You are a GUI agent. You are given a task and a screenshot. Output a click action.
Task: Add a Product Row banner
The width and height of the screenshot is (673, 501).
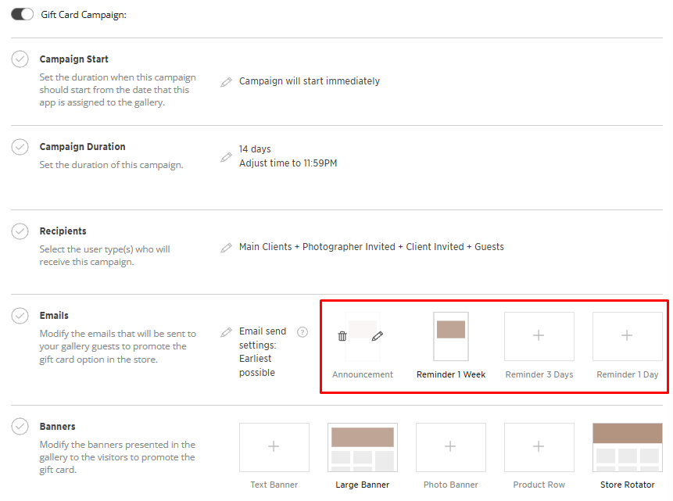[x=539, y=447]
